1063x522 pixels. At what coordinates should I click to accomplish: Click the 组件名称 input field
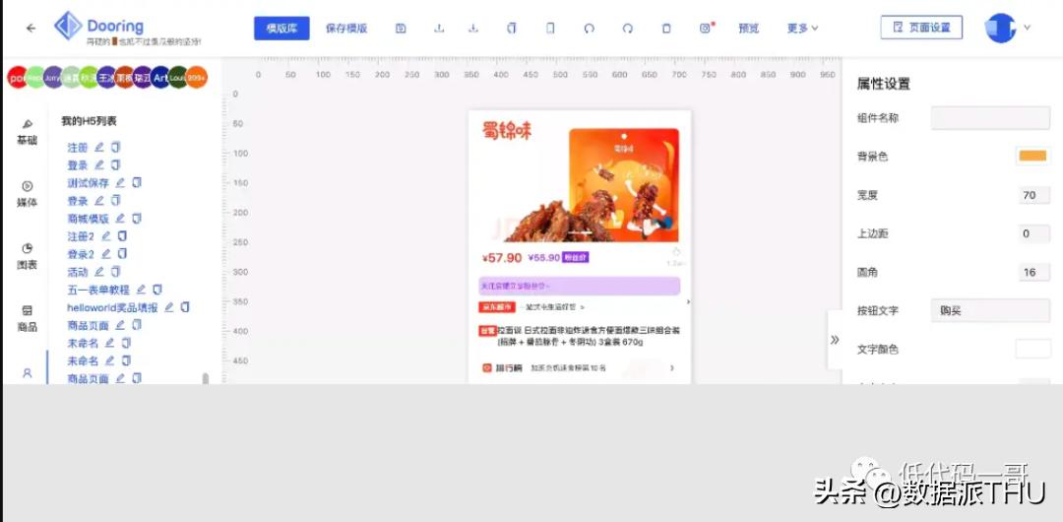pos(990,118)
